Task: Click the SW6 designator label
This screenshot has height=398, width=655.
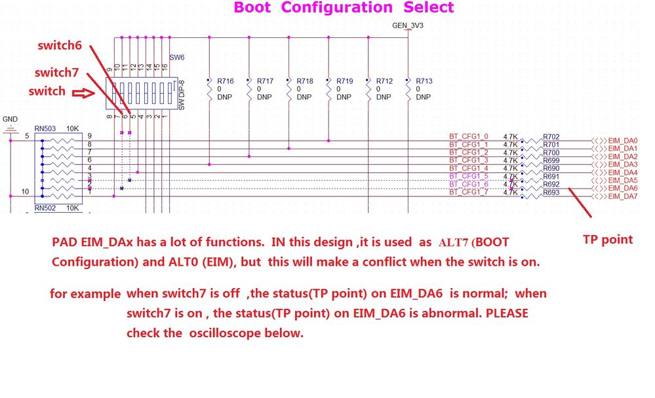Action: point(177,58)
